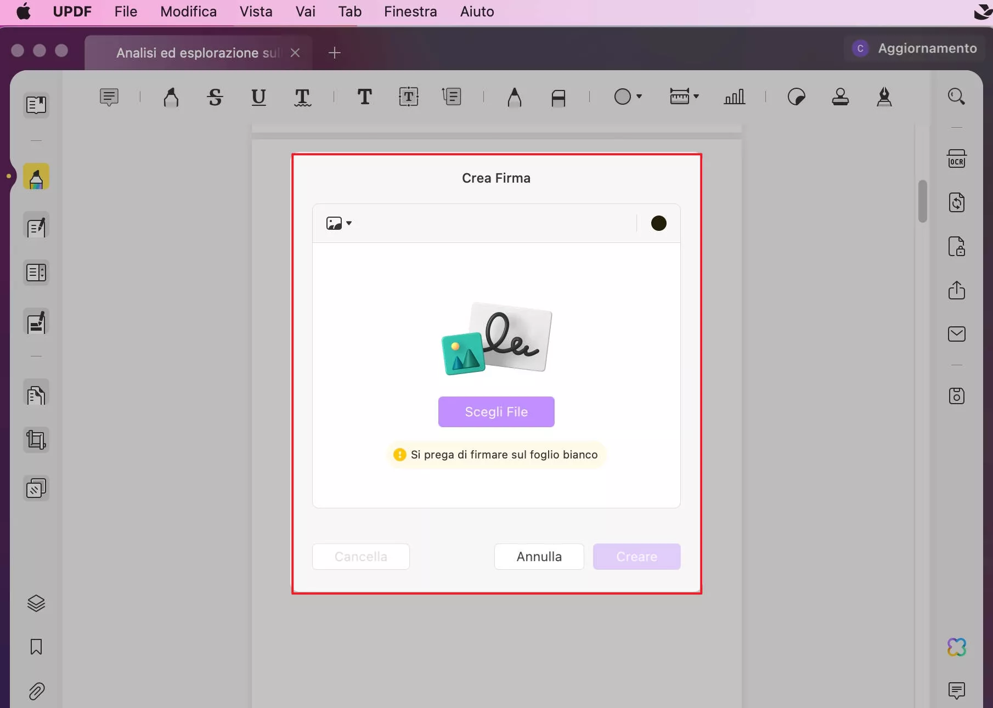Select the text box tool

tap(408, 97)
